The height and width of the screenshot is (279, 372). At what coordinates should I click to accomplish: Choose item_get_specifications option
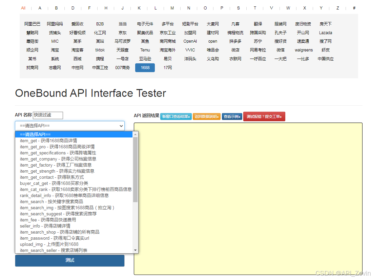[74, 153]
